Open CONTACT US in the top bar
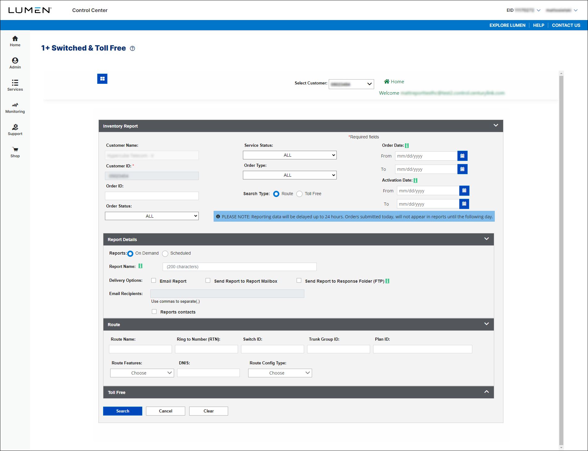 coord(566,25)
